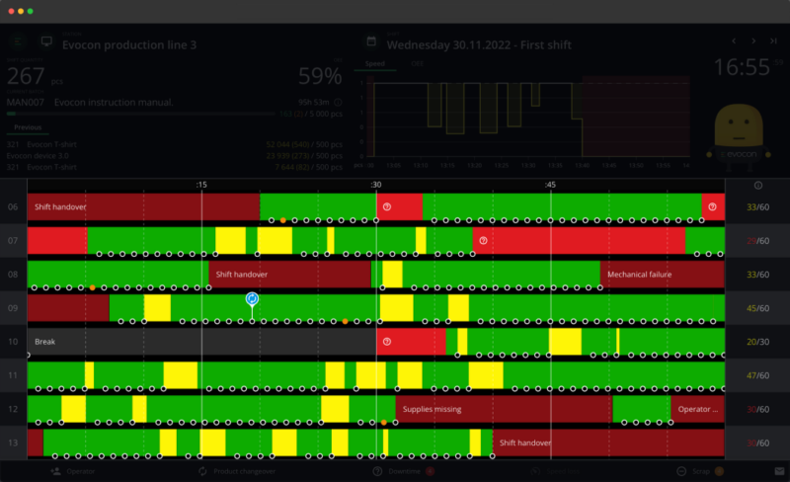This screenshot has height=482, width=790.
Task: Open the question mark icon in hour 07
Action: 483,240
